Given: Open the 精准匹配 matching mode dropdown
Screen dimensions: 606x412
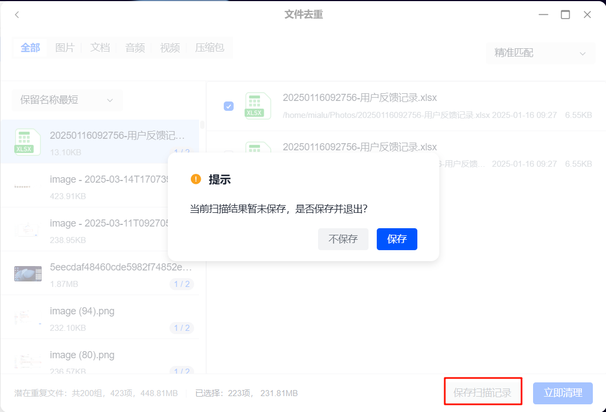Looking at the screenshot, I should (x=540, y=53).
